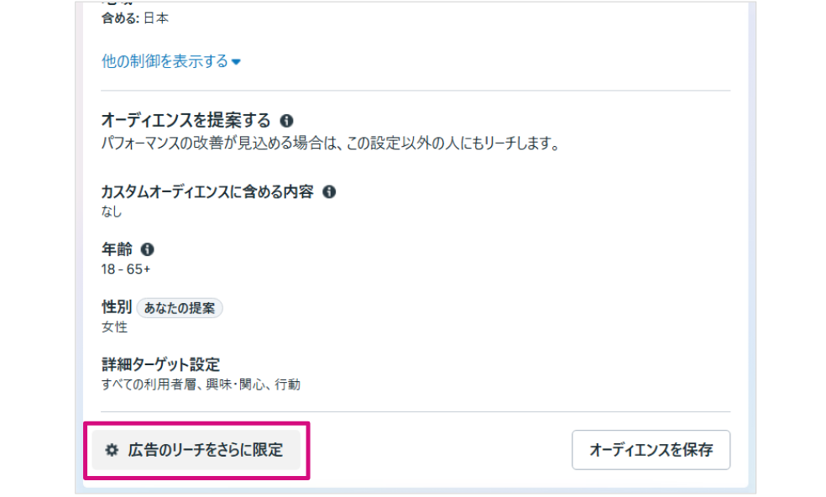Click the description starting with パフォーマンスの改善
This screenshot has width=826, height=497.
click(x=330, y=143)
